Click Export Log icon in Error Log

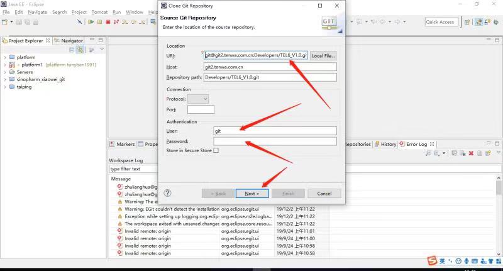click(428, 153)
